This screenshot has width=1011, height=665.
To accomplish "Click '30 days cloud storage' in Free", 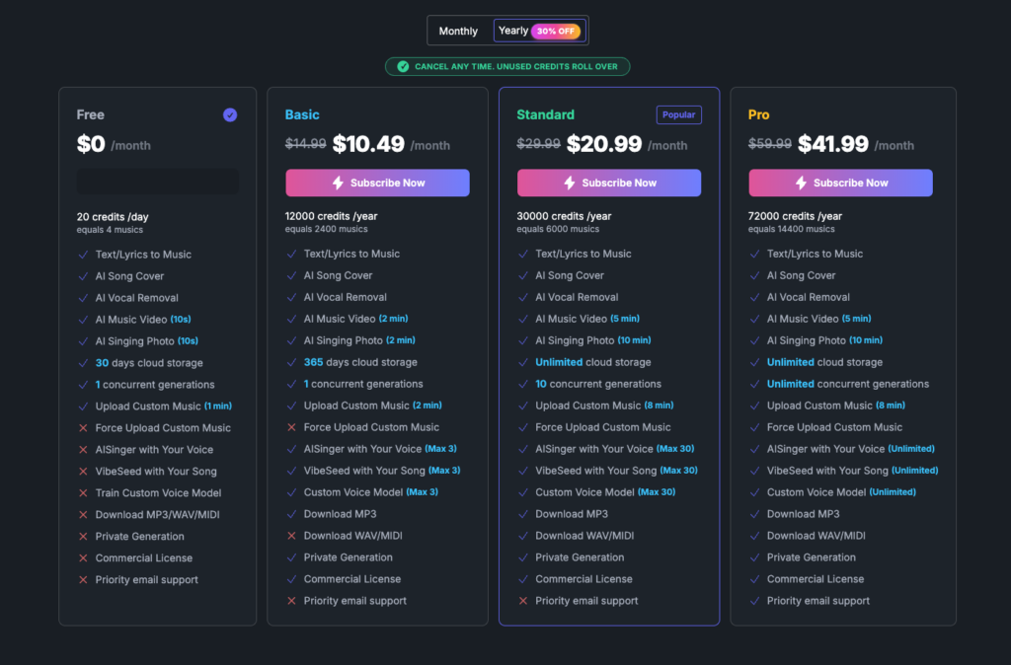I will pos(149,363).
